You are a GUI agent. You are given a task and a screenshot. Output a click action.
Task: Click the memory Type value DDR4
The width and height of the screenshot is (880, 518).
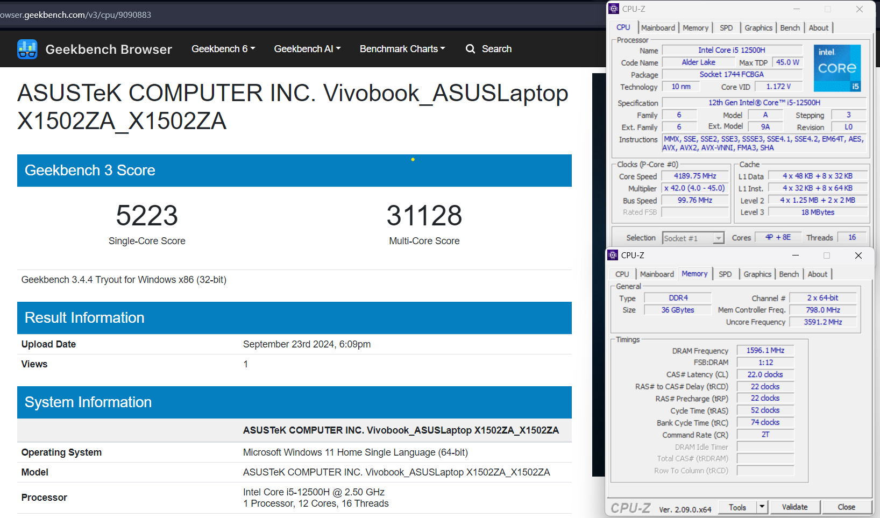[x=678, y=298]
